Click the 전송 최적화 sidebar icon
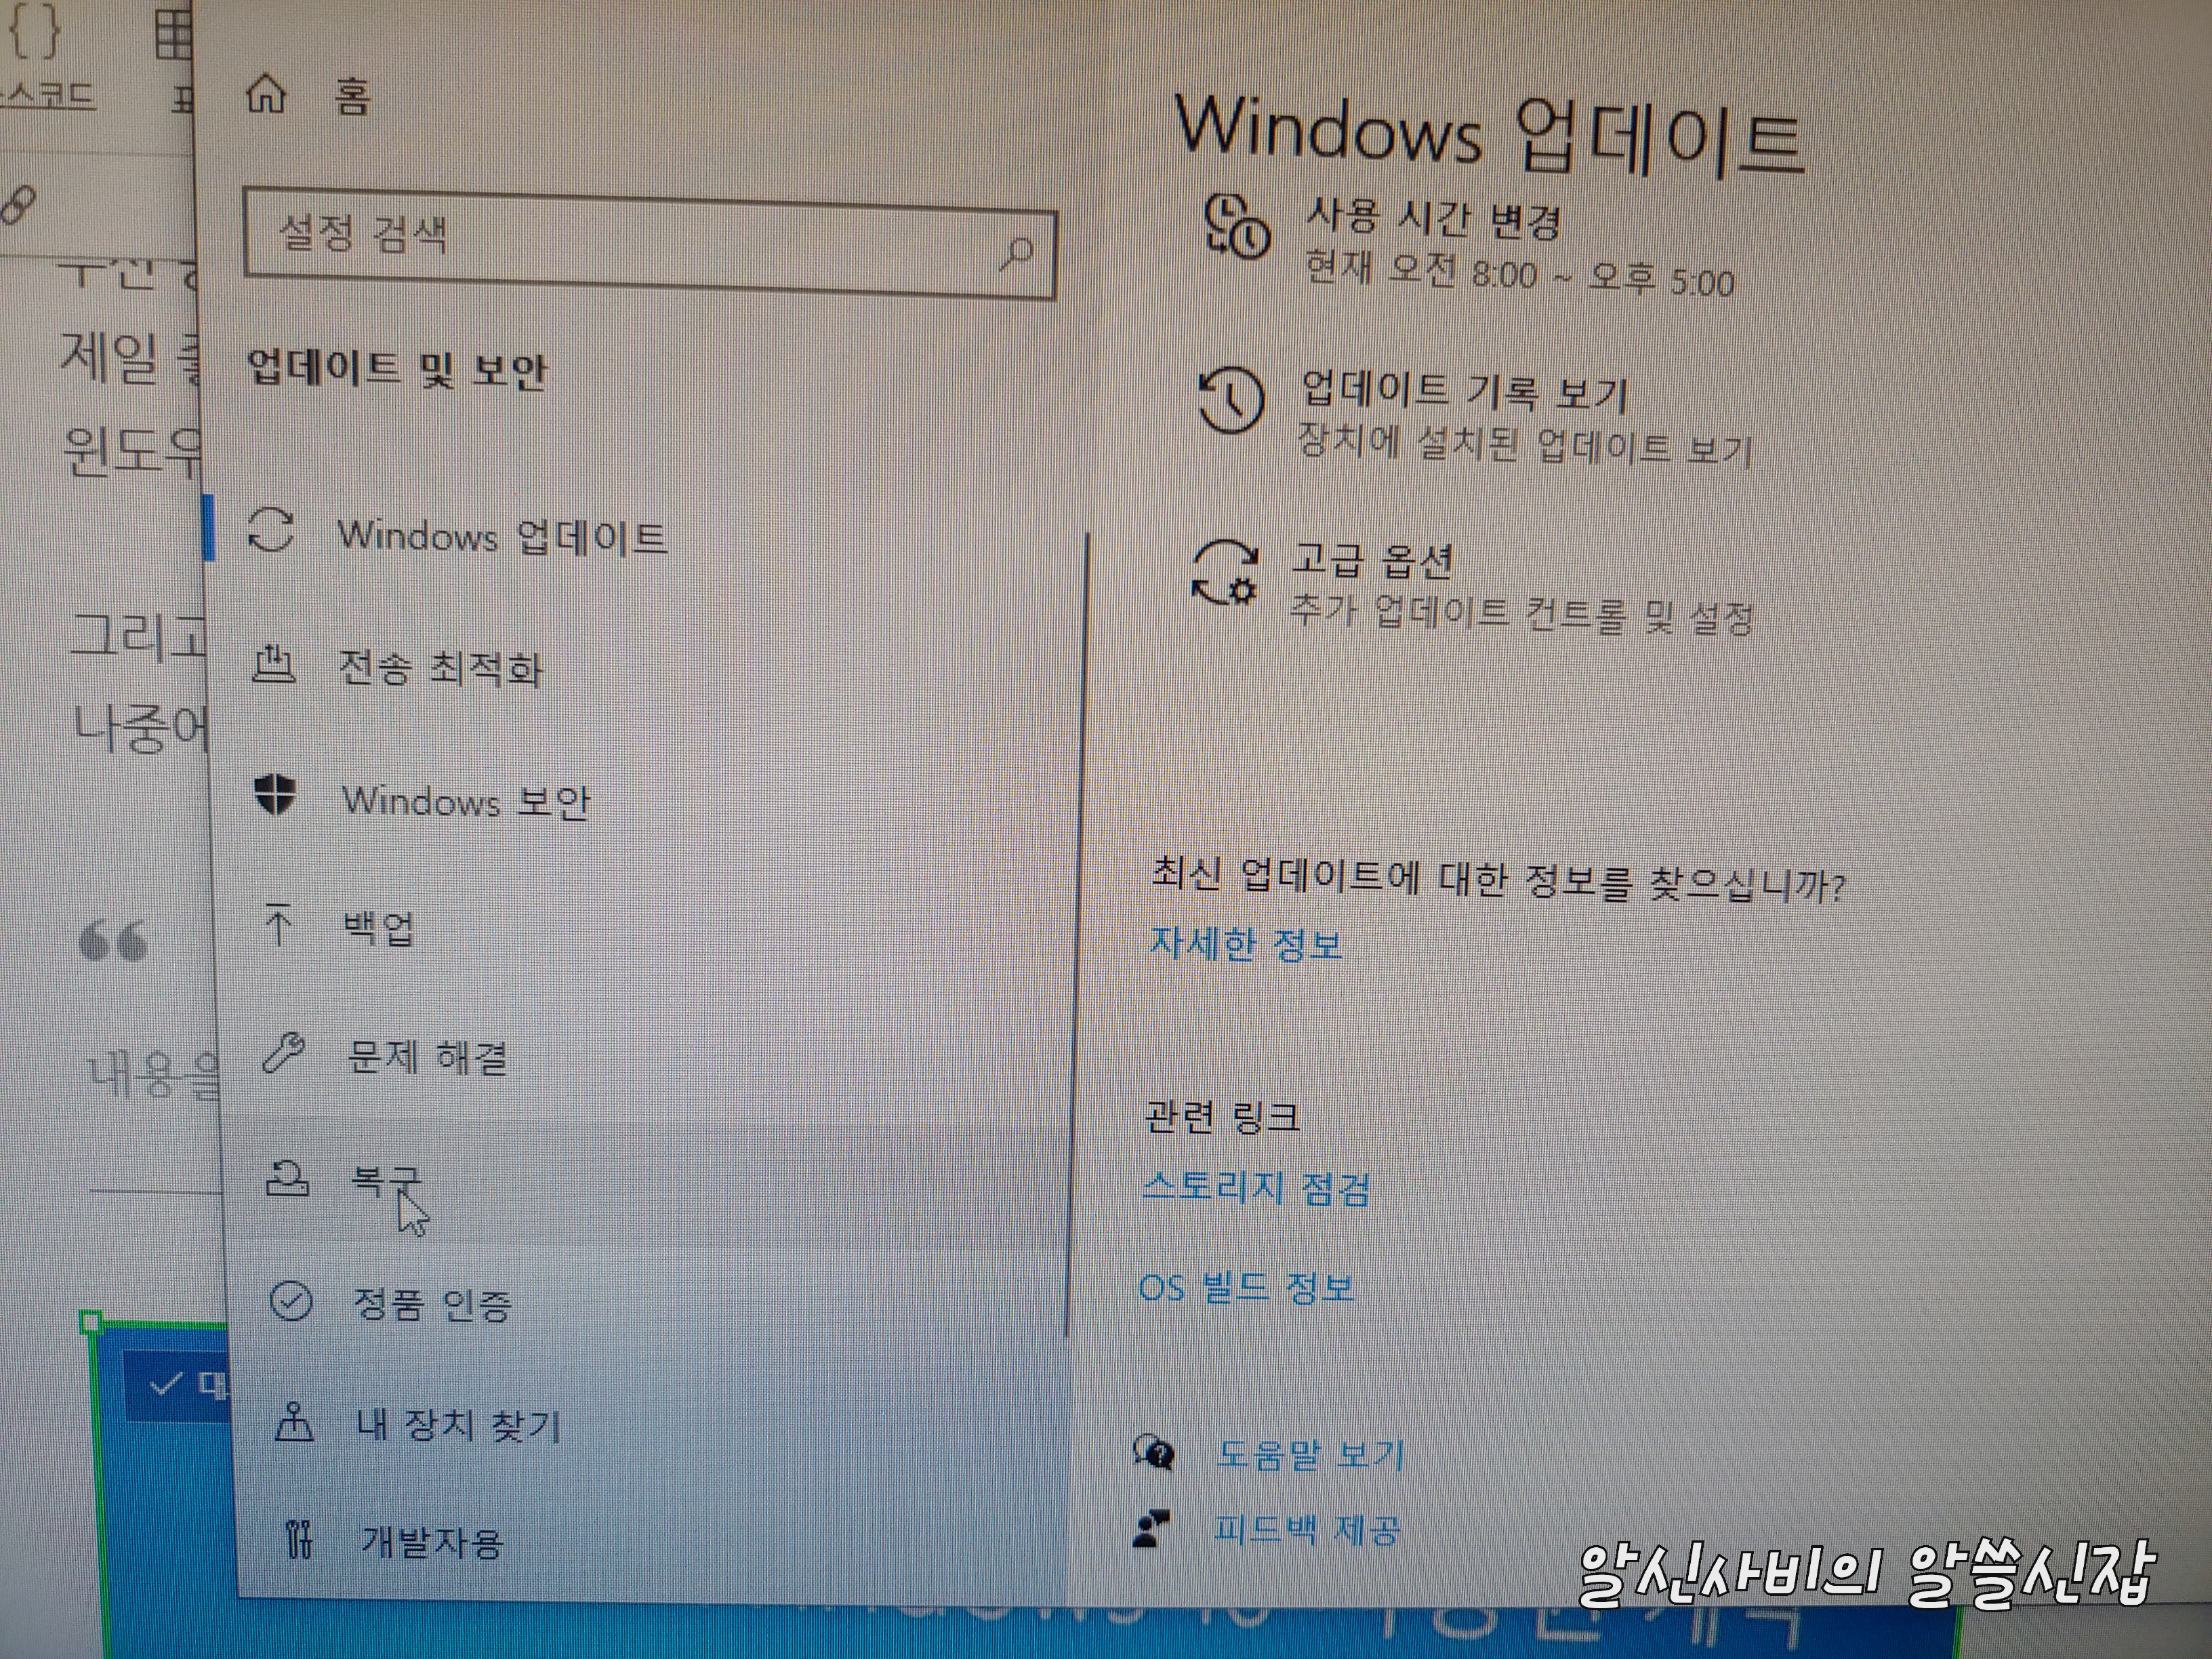This screenshot has width=2212, height=1659. [273, 664]
